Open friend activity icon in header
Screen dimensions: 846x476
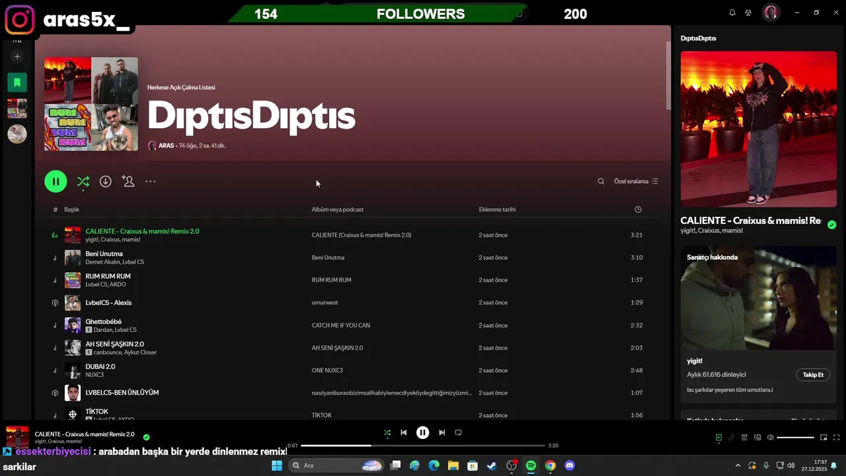point(748,13)
